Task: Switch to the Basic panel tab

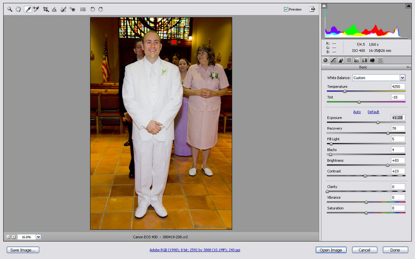Action: [325, 60]
